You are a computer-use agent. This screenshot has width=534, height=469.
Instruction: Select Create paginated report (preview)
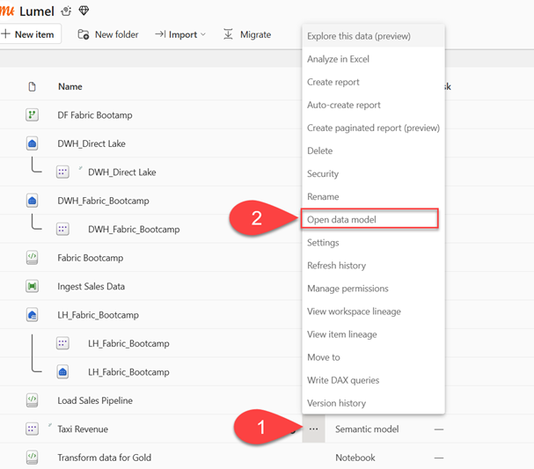coord(373,128)
